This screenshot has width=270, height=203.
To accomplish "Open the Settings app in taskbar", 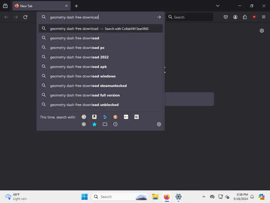I will [179, 197].
